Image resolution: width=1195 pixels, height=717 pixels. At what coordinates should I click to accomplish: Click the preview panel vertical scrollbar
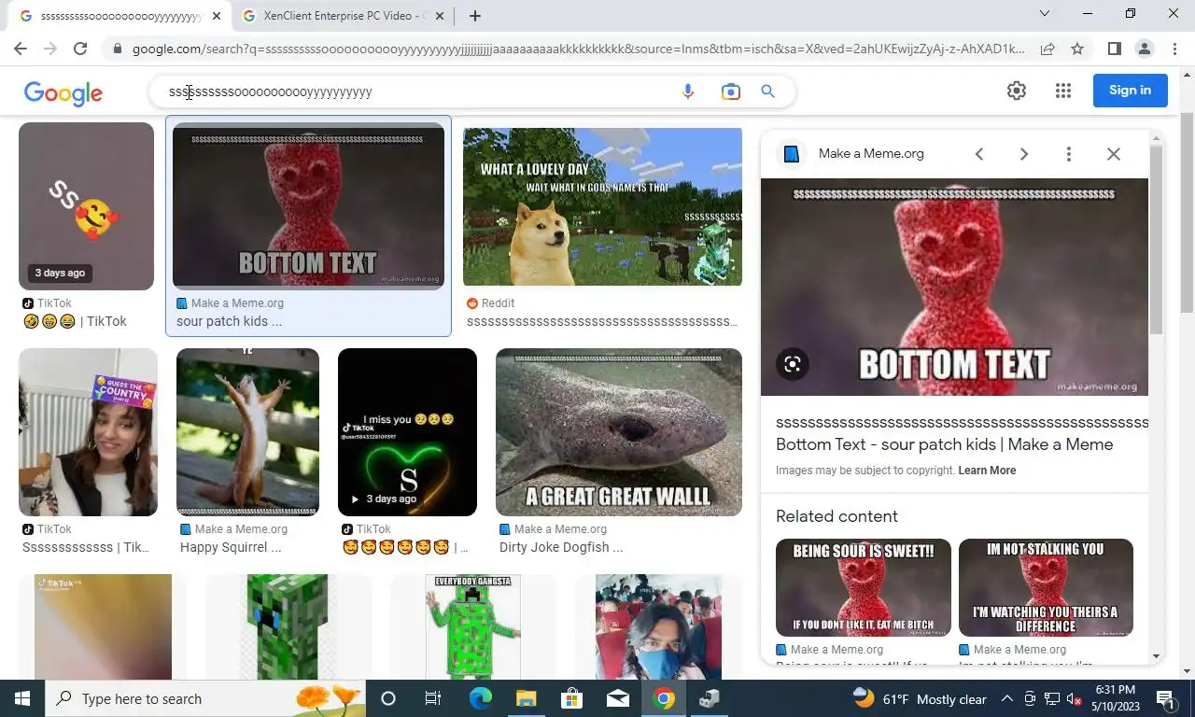(x=1156, y=238)
